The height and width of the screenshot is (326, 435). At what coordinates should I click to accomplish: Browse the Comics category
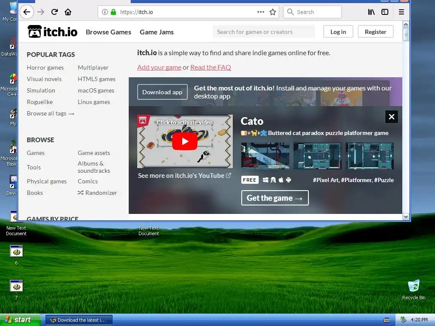pyautogui.click(x=88, y=181)
